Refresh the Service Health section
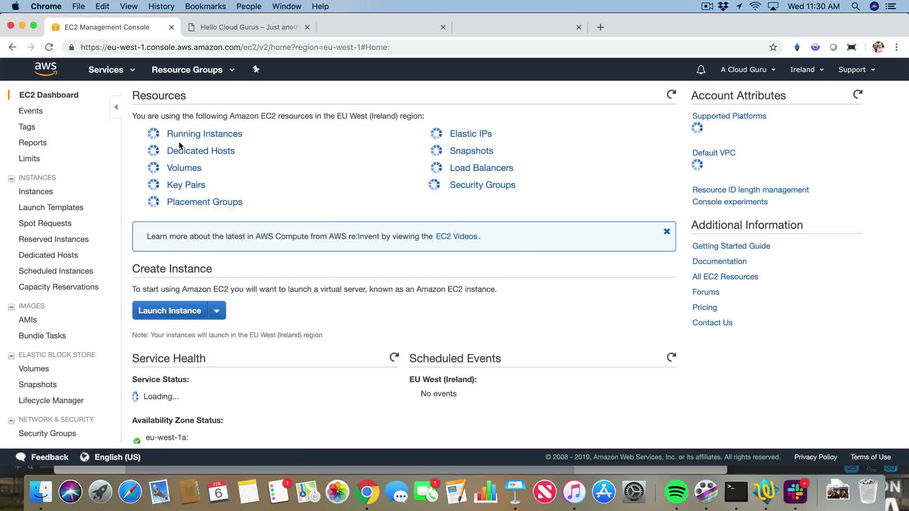The height and width of the screenshot is (511, 909). click(x=394, y=357)
